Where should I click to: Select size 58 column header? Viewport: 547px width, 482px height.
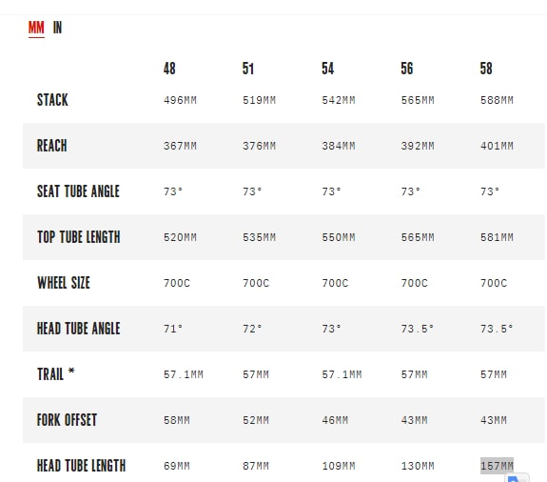(486, 69)
